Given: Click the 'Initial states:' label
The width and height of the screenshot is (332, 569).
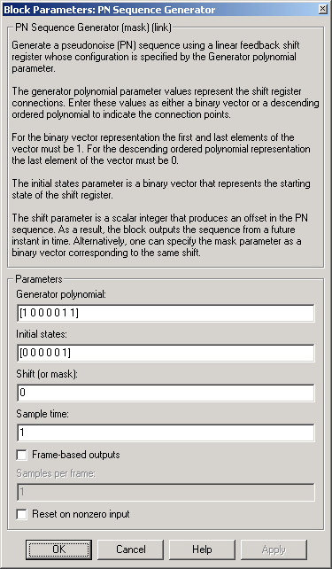Looking at the screenshot, I should pyautogui.click(x=41, y=335).
